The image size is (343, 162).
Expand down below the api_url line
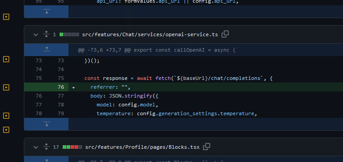point(46,11)
